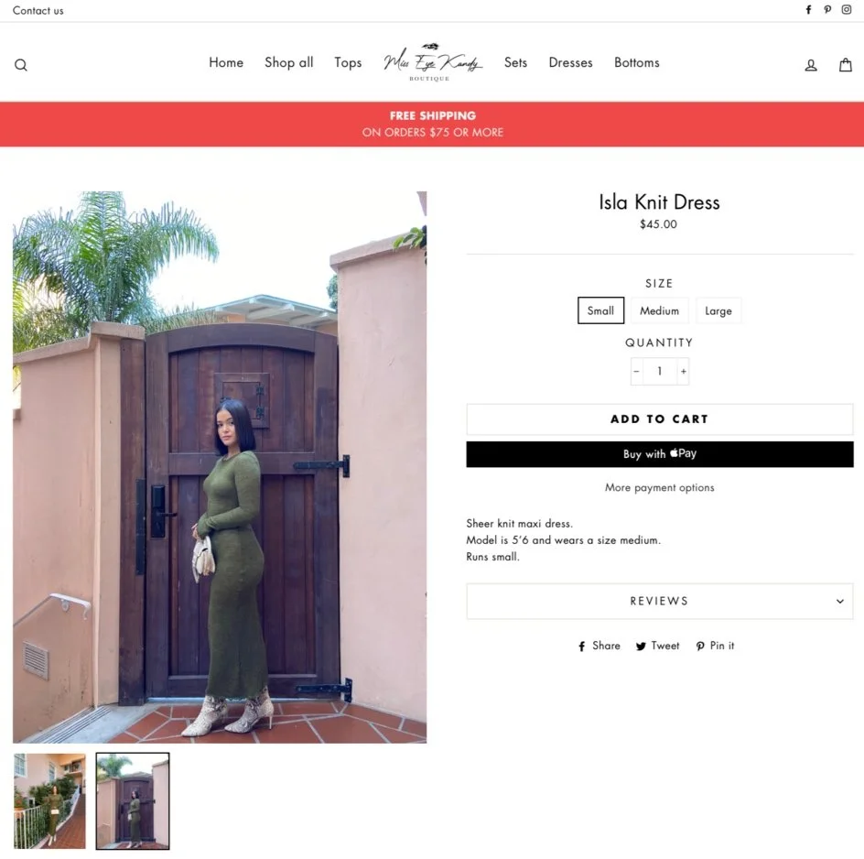Open Shop all menu item
The height and width of the screenshot is (859, 864).
coord(288,62)
